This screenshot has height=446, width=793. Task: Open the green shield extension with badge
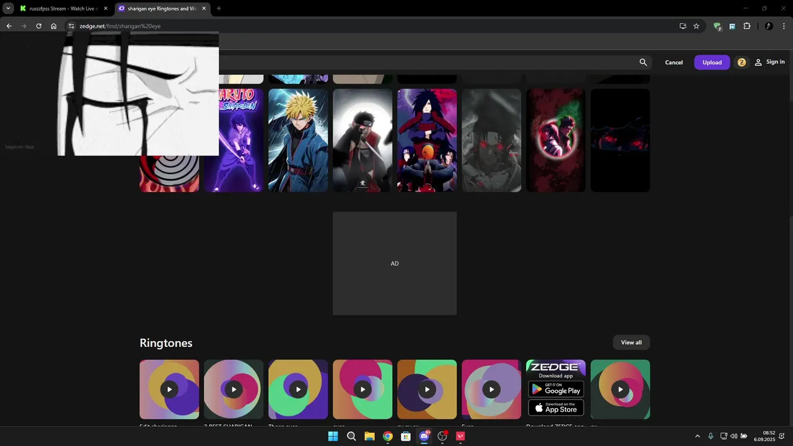[x=717, y=26]
